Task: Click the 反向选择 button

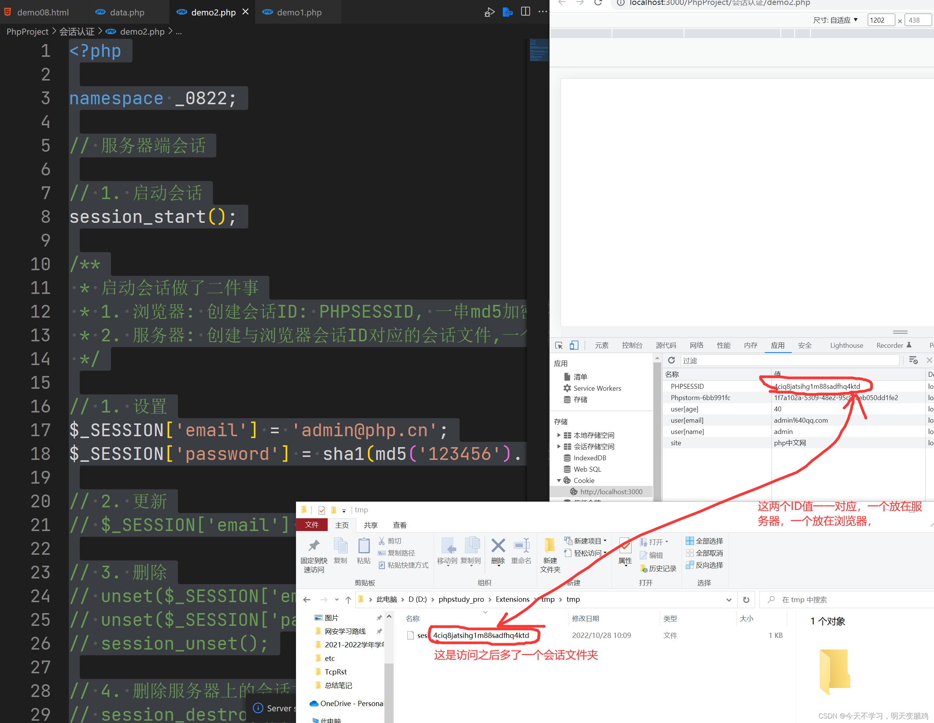Action: [704, 565]
